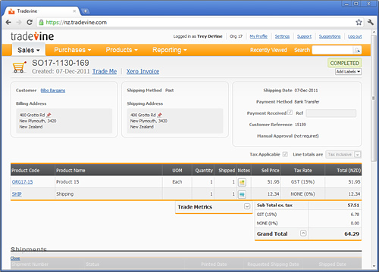Open a new browser tab
This screenshot has height=272, width=379.
86,11
